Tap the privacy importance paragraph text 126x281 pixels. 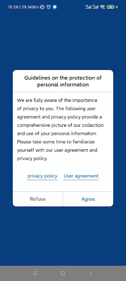pyautogui.click(x=60, y=129)
